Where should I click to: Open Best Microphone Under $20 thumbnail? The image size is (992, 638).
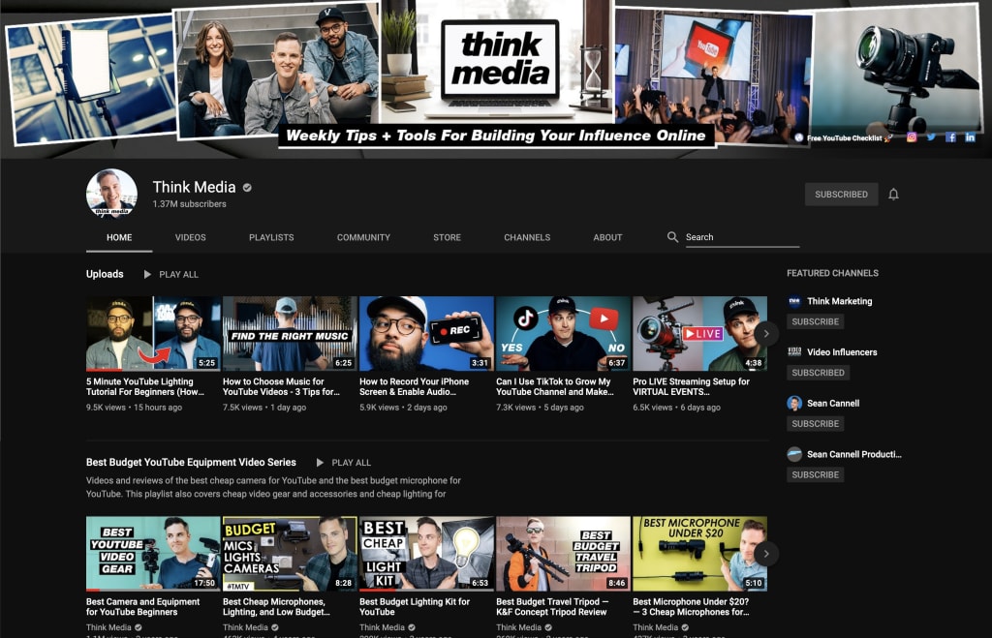699,554
